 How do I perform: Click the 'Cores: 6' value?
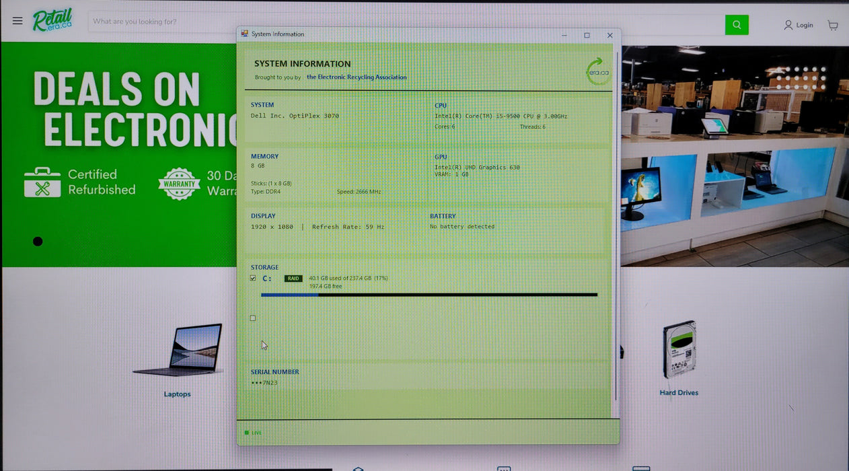click(445, 126)
